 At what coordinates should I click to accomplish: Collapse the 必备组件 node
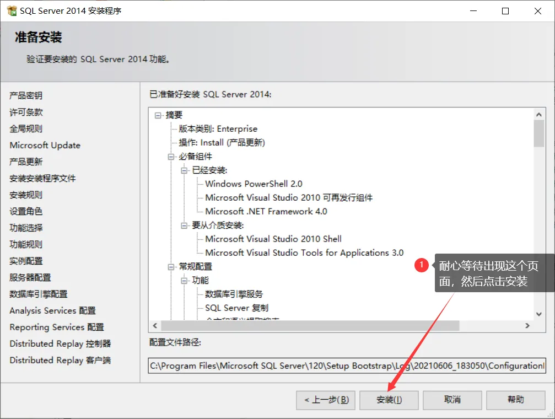(x=171, y=157)
